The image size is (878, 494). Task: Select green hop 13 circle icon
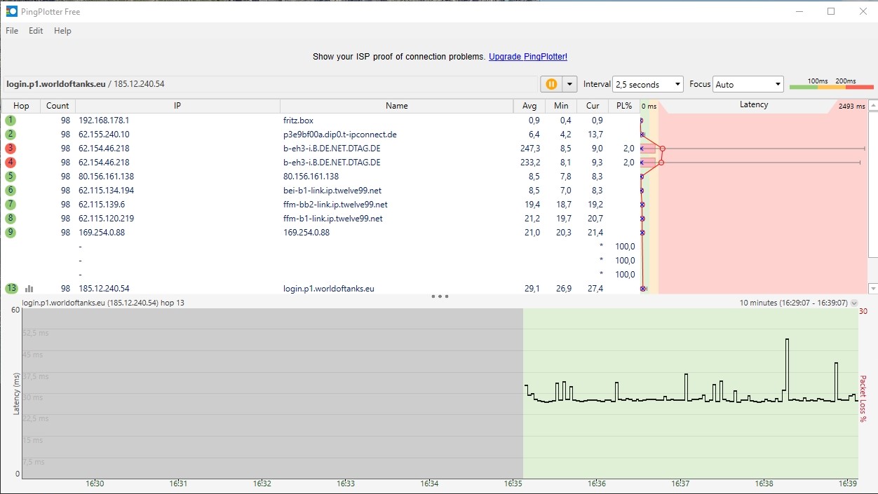point(11,289)
